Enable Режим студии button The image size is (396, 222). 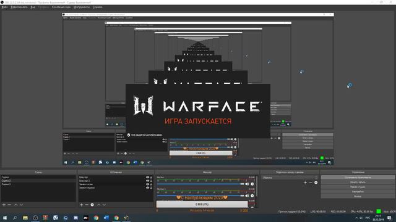358,187
